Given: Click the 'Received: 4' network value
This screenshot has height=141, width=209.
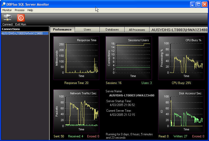Looking at the screenshot, I should tap(76, 136).
